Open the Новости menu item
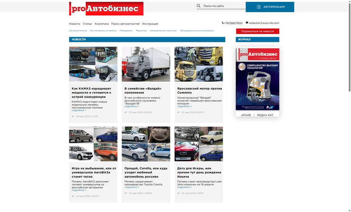This screenshot has height=212, width=351. click(x=74, y=24)
